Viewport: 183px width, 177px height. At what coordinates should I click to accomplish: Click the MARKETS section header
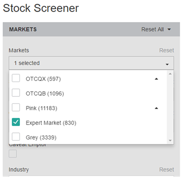pyautogui.click(x=23, y=29)
